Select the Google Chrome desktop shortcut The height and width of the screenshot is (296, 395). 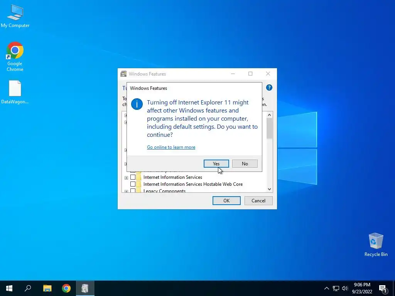click(15, 57)
